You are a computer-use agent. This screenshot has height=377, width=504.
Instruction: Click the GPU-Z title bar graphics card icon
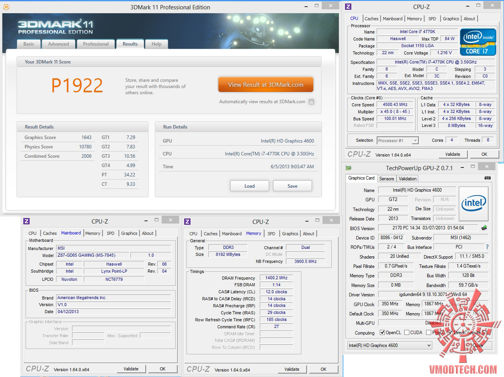pyautogui.click(x=349, y=168)
